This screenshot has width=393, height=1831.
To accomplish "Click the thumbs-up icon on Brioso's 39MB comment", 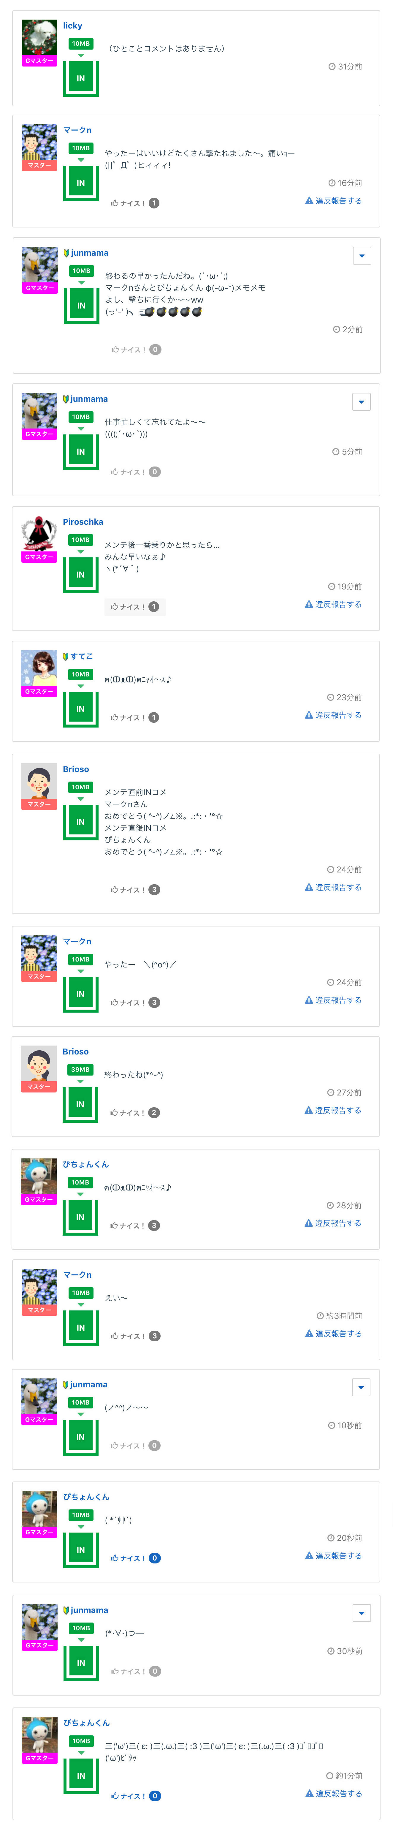I will [114, 1112].
